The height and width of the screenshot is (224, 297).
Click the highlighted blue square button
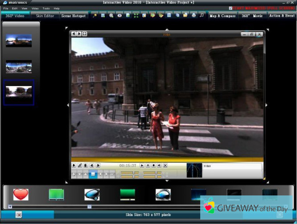(93, 174)
